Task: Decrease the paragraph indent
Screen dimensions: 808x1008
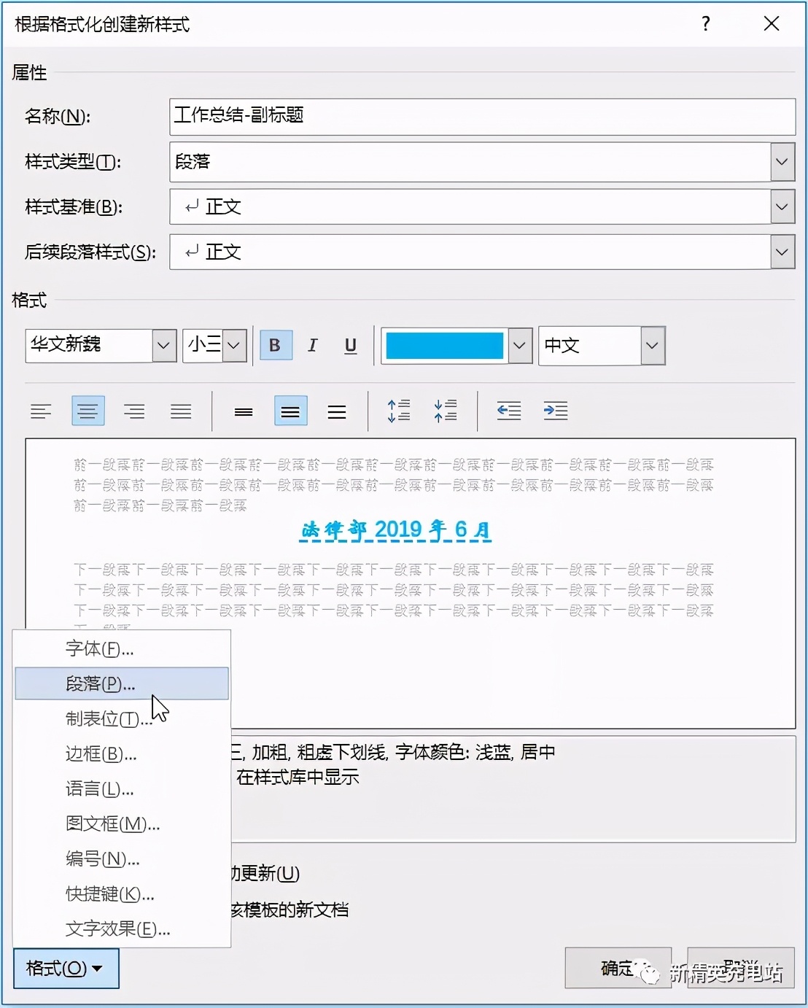Action: [509, 411]
